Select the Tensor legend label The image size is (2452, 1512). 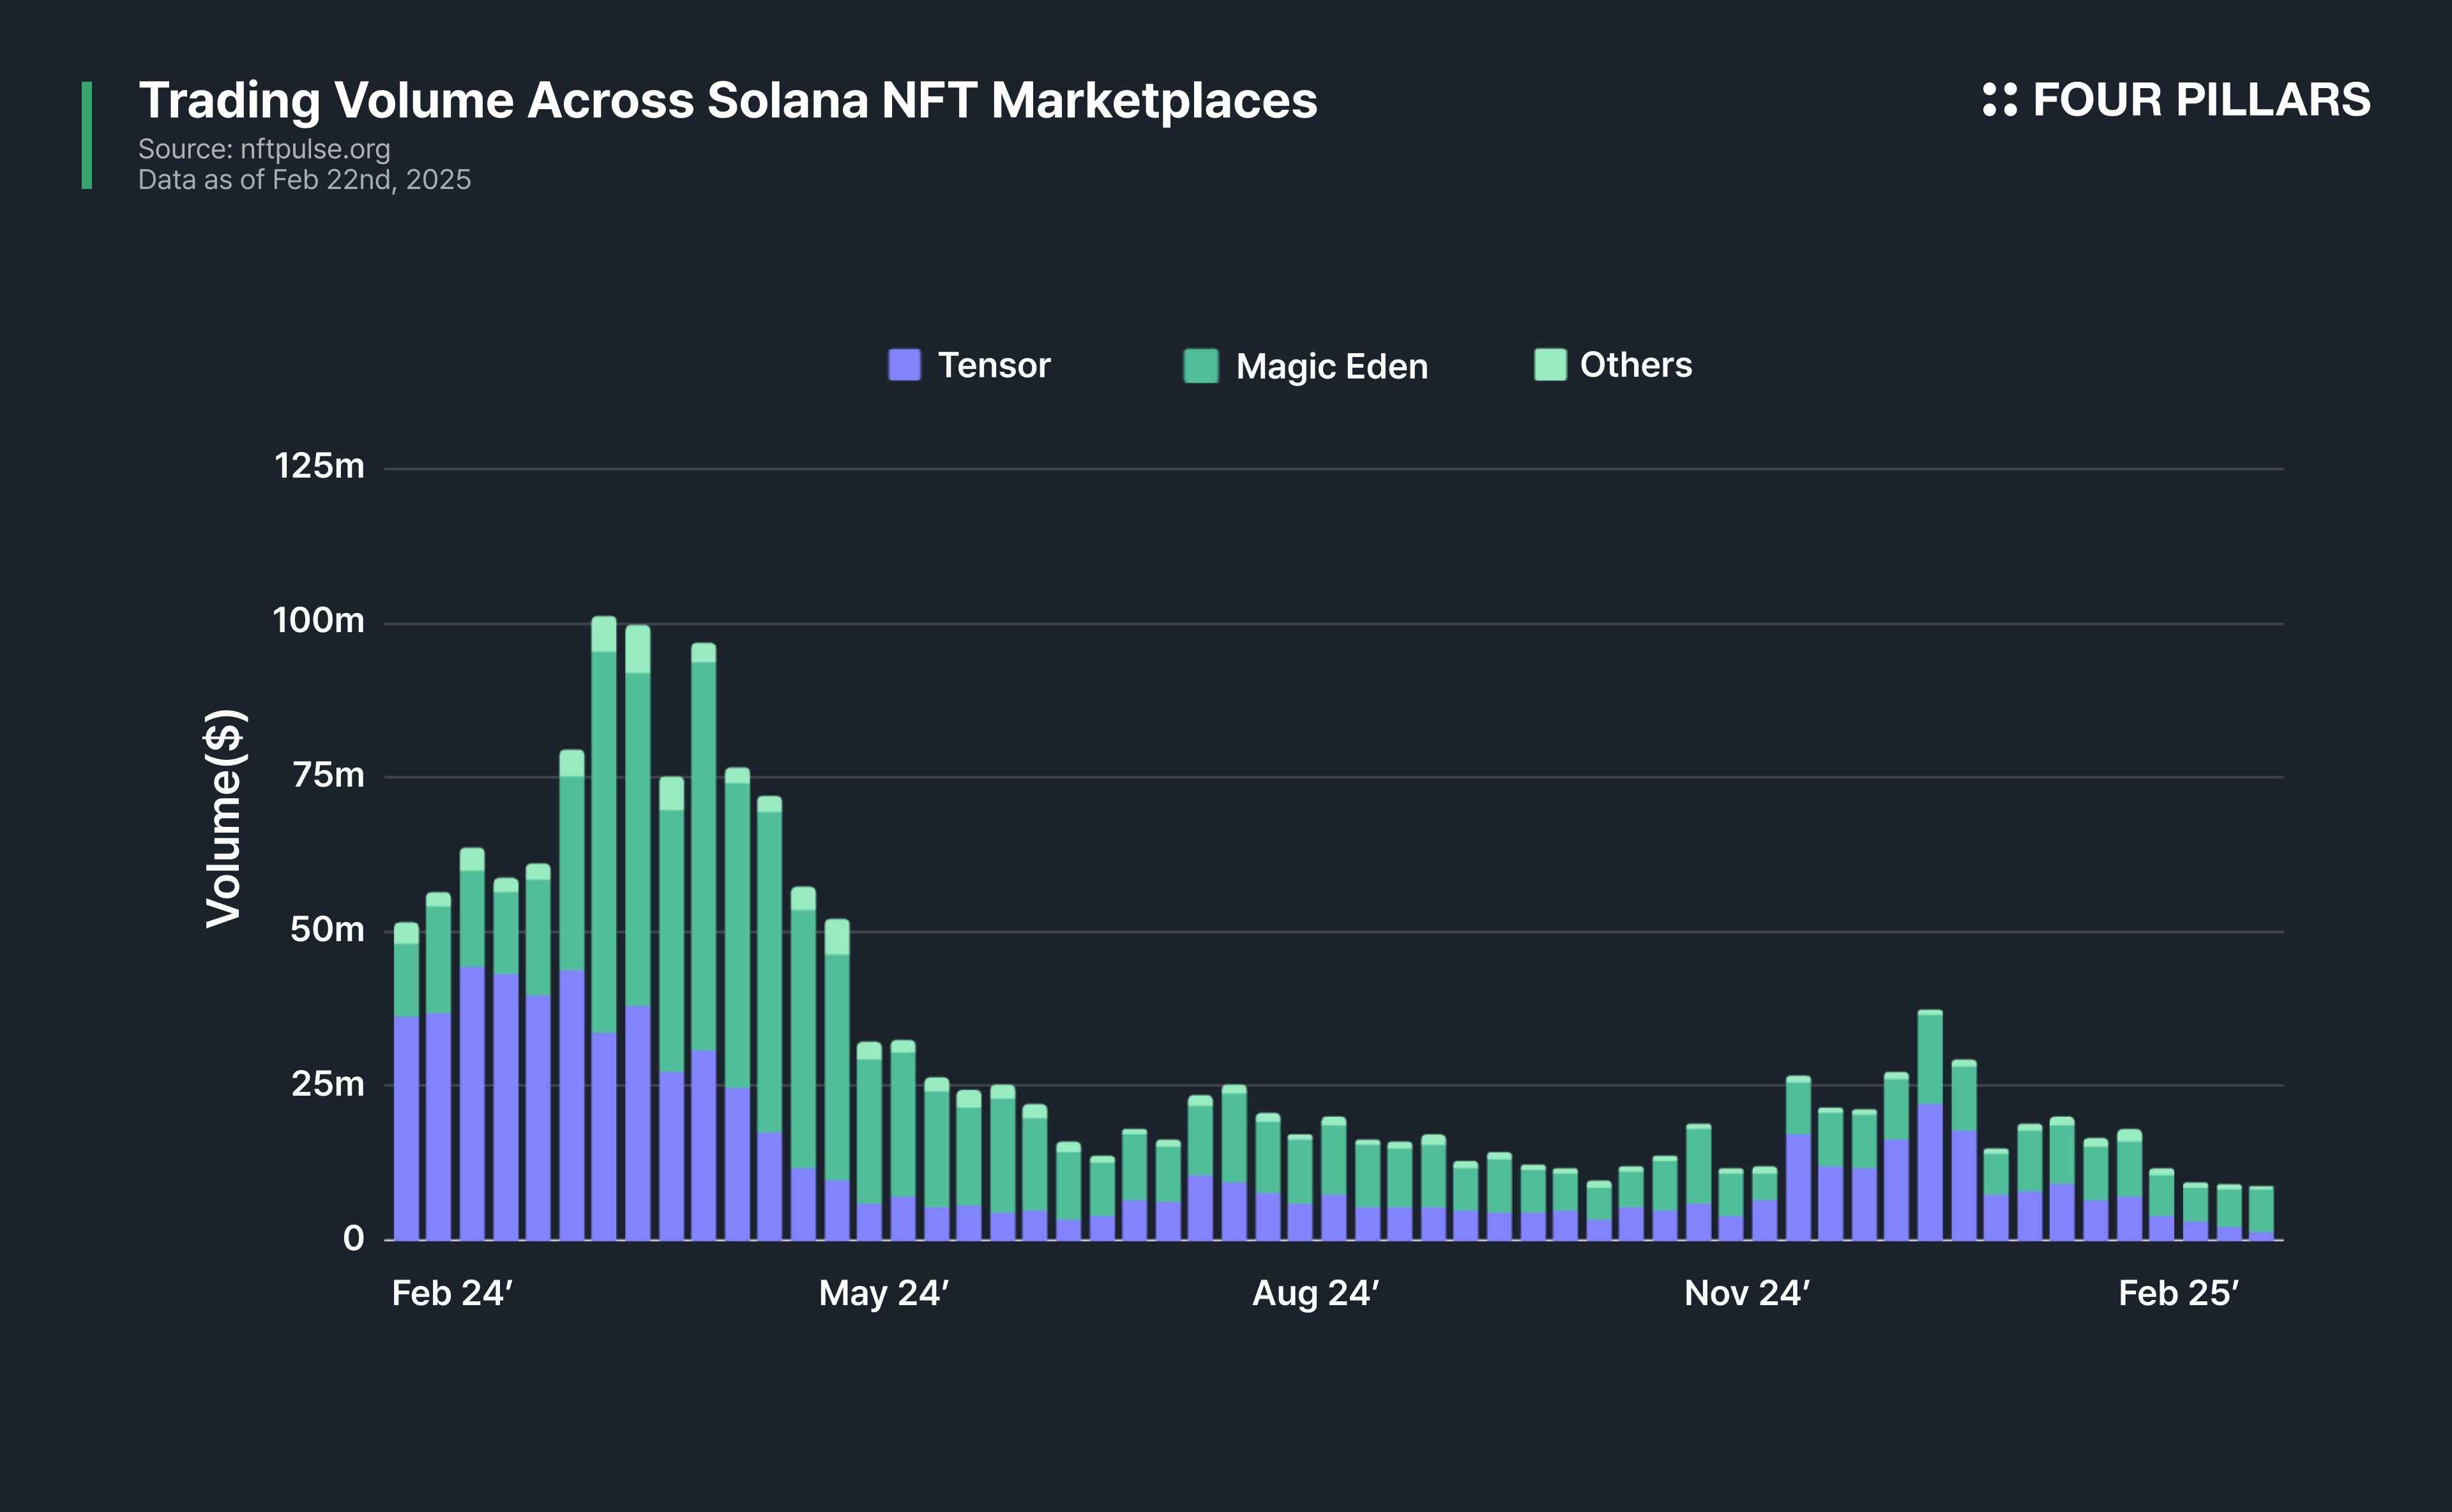(x=994, y=365)
